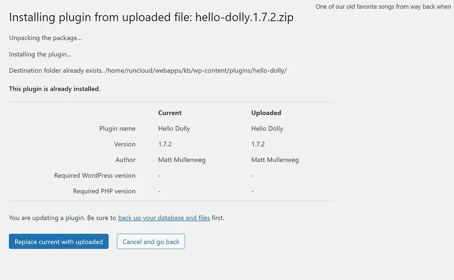The height and width of the screenshot is (280, 454).
Task: Select the Author row label
Action: (x=125, y=159)
